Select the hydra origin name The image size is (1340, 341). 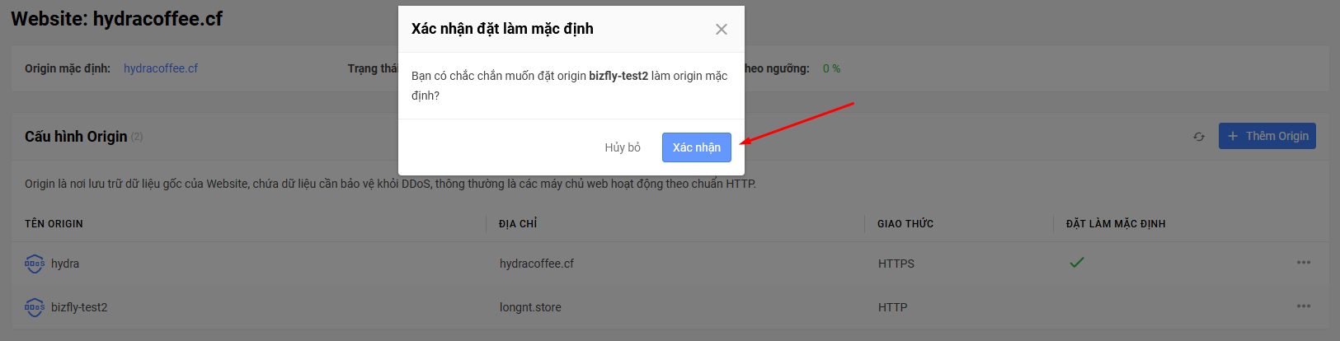(x=65, y=264)
